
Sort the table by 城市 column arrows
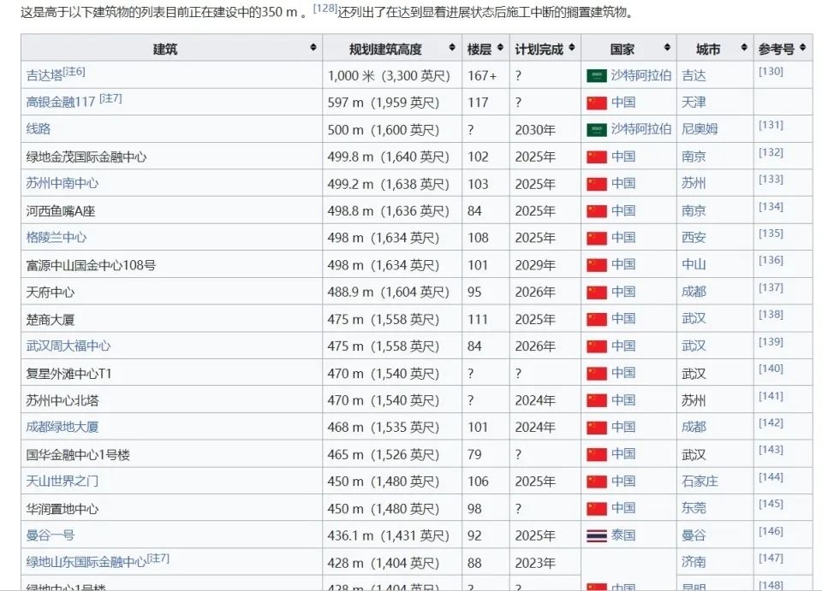point(743,49)
